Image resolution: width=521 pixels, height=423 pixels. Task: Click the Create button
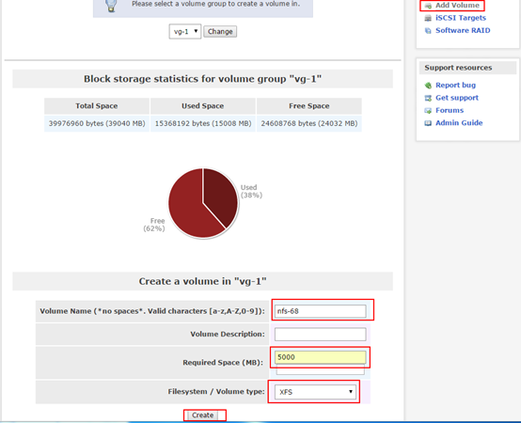coord(203,415)
